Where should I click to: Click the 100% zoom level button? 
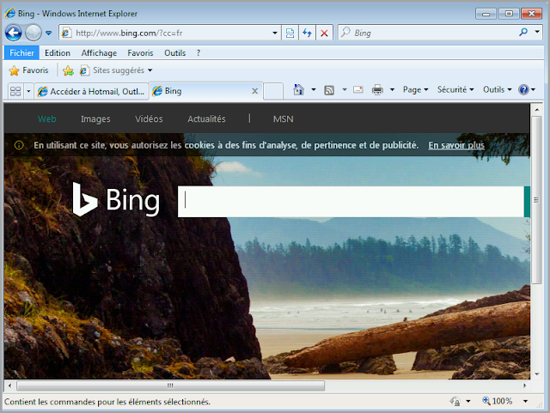click(498, 401)
